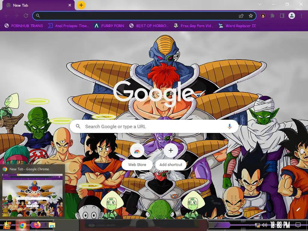Open the notification center icon
308x231 pixels.
click(298, 225)
